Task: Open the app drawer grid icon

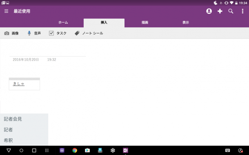Action: 47,151
